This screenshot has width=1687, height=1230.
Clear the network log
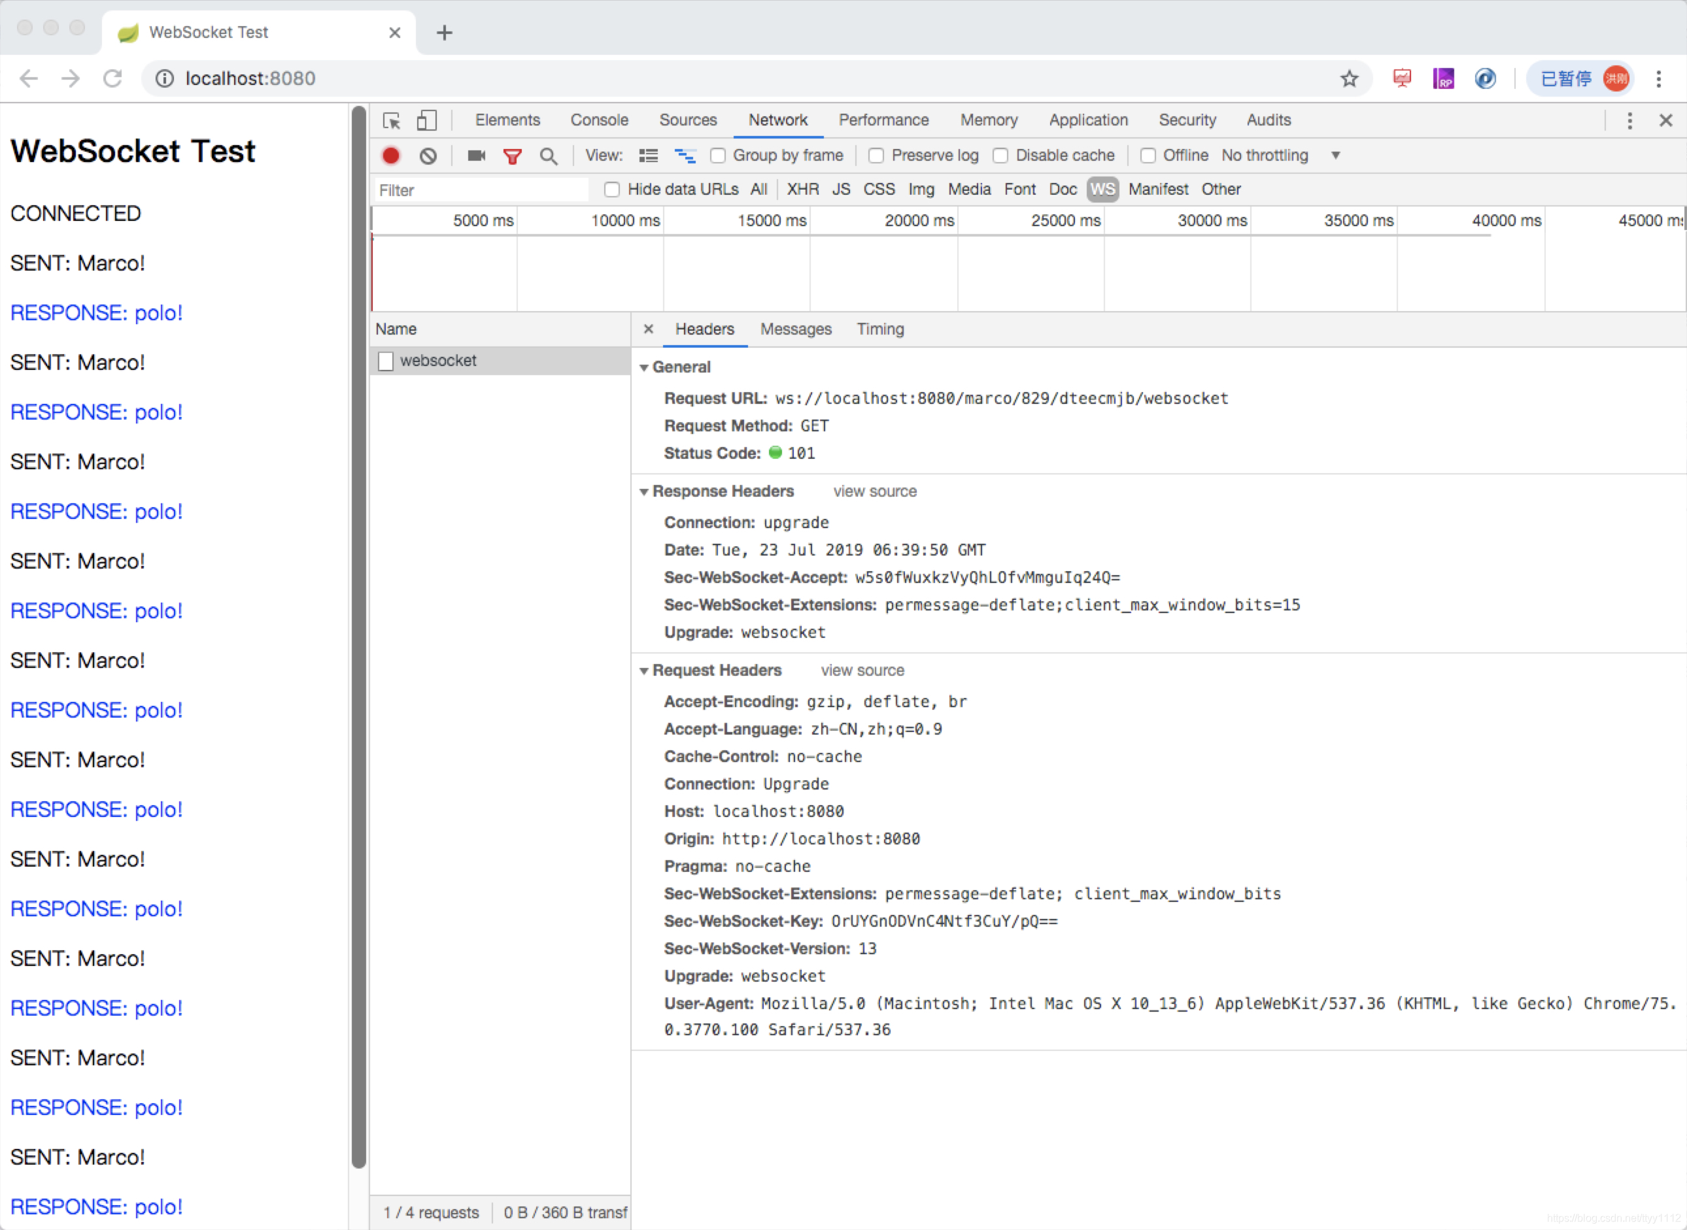pyautogui.click(x=428, y=156)
